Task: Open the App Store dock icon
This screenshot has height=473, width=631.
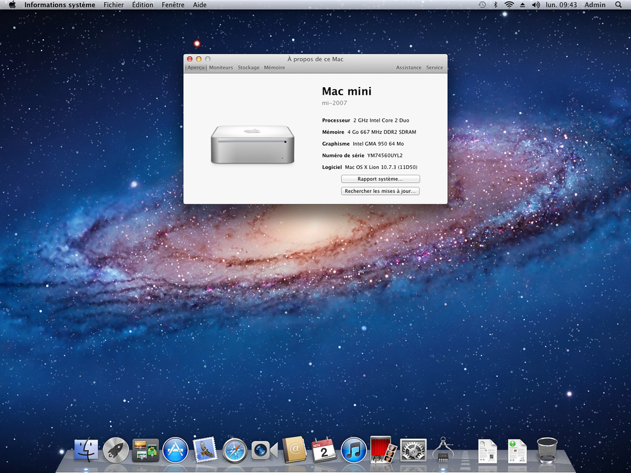Action: [175, 450]
